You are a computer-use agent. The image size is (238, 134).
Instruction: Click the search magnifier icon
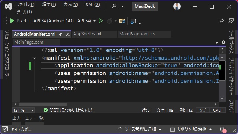point(114,6)
